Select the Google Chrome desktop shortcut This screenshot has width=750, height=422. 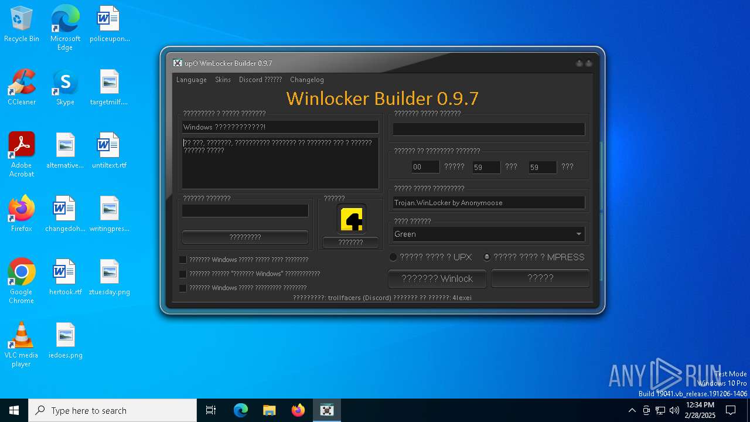coord(22,281)
